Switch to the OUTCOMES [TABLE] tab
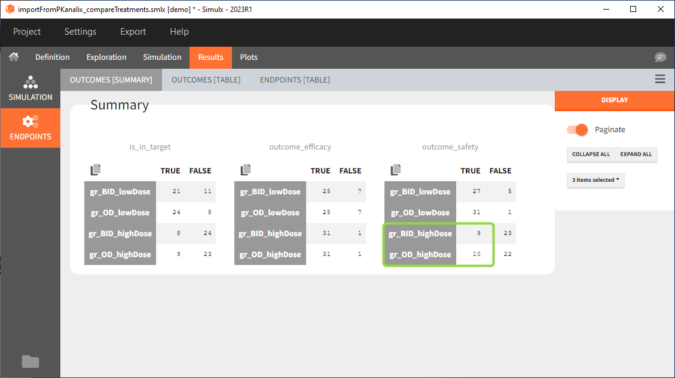 pos(206,79)
